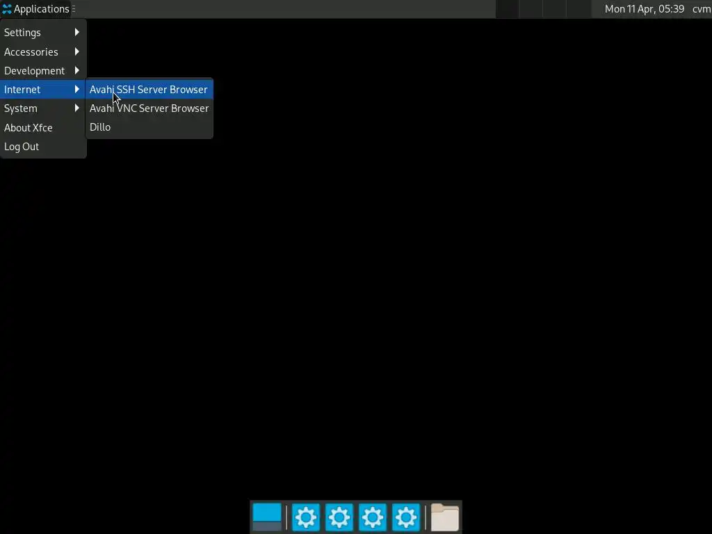The image size is (712, 534).
Task: Choose Log Out from the menu
Action: click(x=43, y=147)
